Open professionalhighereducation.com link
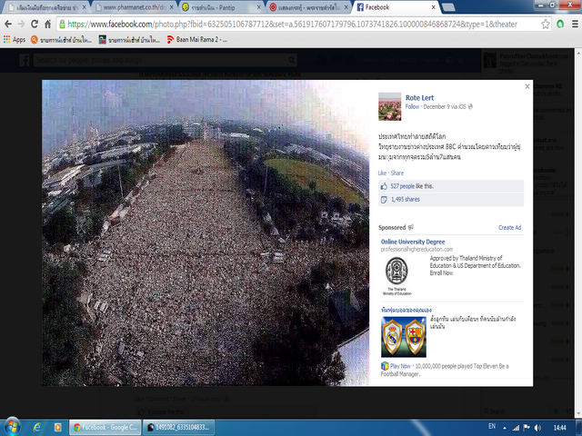Image resolution: width=582 pixels, height=436 pixels. 416,249
